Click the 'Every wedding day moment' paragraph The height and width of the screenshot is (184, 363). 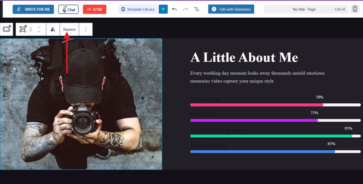pos(257,77)
